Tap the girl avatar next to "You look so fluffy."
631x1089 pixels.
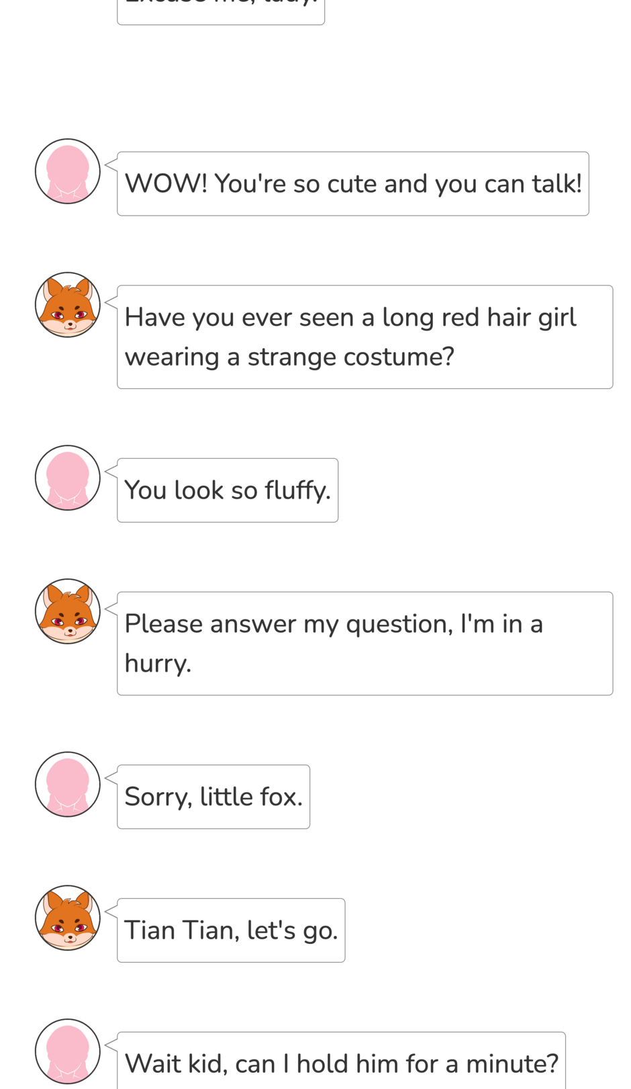tap(68, 478)
